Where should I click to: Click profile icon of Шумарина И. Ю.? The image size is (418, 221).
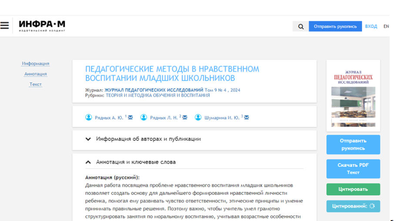[x=198, y=117]
